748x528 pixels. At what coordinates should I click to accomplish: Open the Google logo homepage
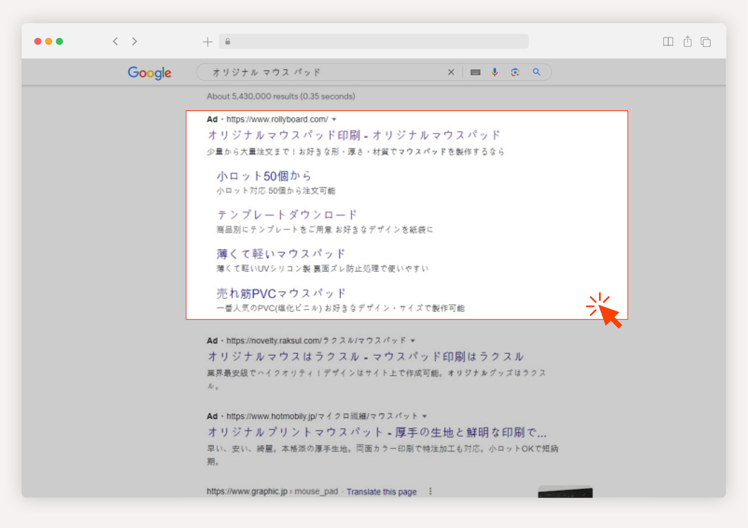pos(149,73)
